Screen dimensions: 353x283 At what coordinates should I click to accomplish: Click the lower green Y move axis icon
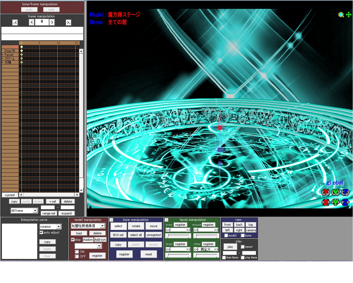pos(336,202)
